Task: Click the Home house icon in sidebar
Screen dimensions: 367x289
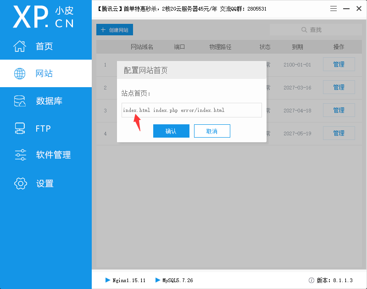Action: tap(20, 46)
